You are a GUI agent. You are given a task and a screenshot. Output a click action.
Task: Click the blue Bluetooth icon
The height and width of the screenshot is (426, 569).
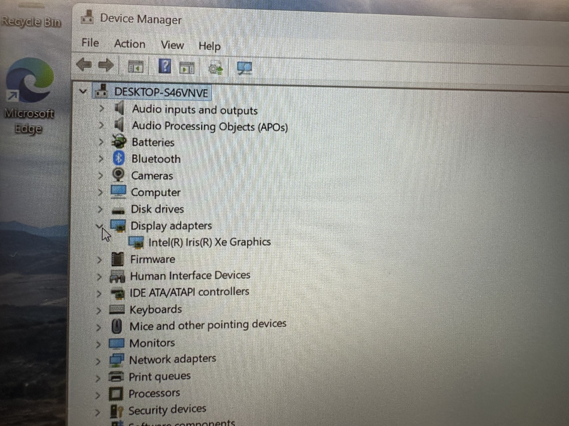click(x=119, y=158)
